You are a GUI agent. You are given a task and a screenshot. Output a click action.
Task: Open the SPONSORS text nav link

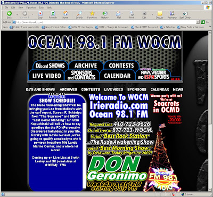pyautogui.click(x=137, y=89)
